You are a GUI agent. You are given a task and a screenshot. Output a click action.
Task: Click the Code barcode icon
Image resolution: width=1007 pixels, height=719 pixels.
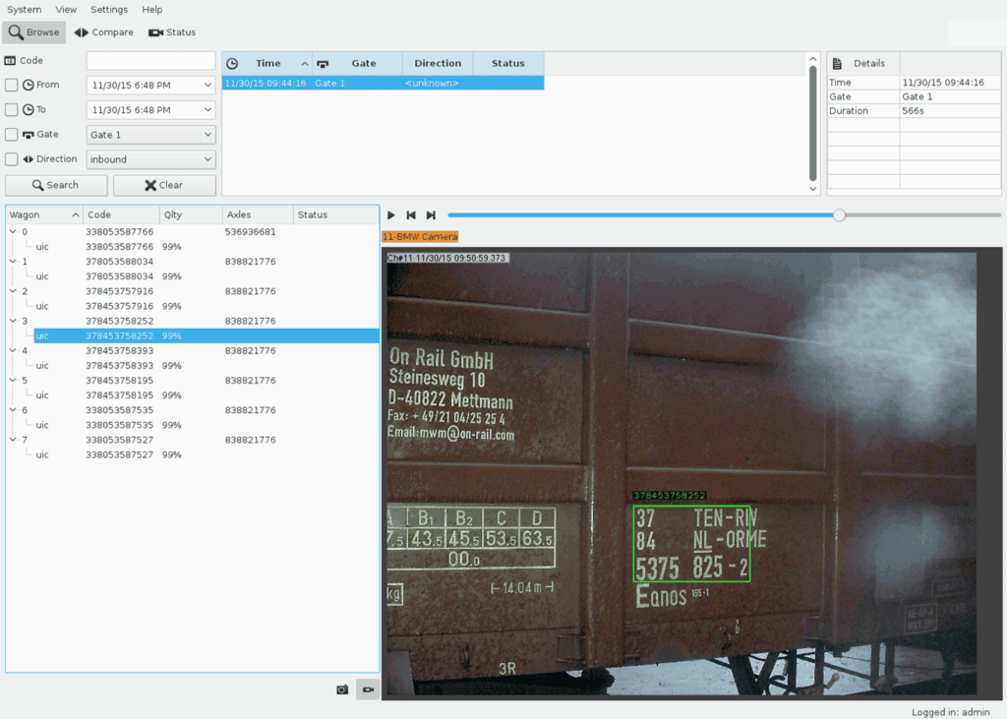point(10,60)
